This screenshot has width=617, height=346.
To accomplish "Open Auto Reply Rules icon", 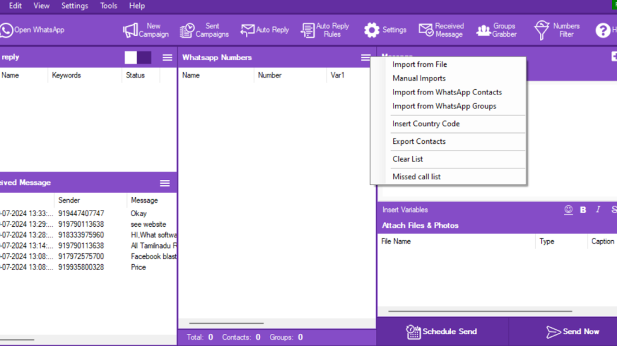I will click(308, 30).
